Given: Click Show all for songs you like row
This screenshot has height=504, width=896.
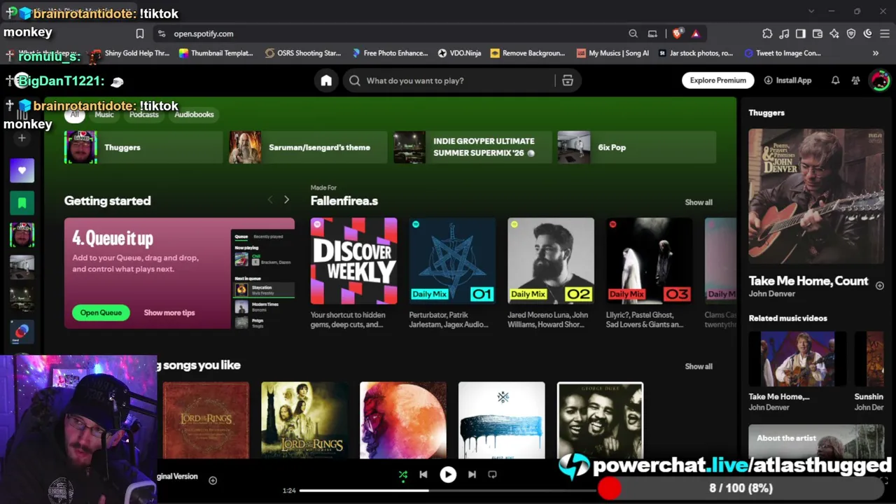Looking at the screenshot, I should 699,367.
